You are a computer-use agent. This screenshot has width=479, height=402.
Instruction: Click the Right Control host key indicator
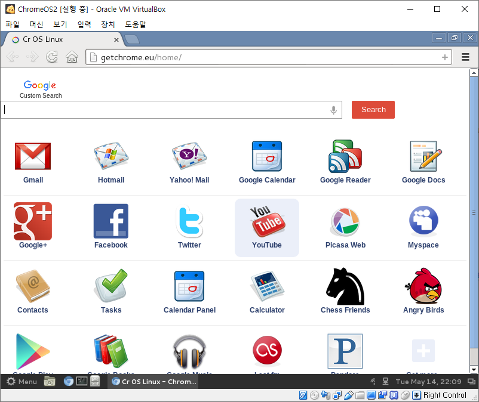tap(444, 395)
